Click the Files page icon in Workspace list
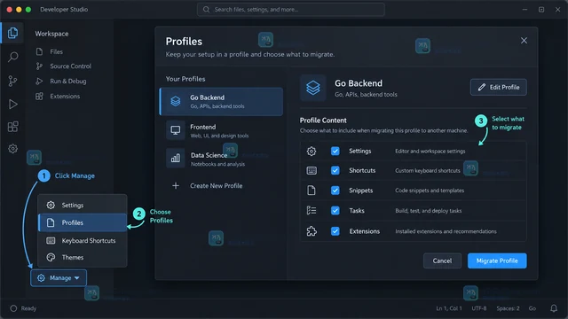The width and height of the screenshot is (568, 319). (39, 51)
